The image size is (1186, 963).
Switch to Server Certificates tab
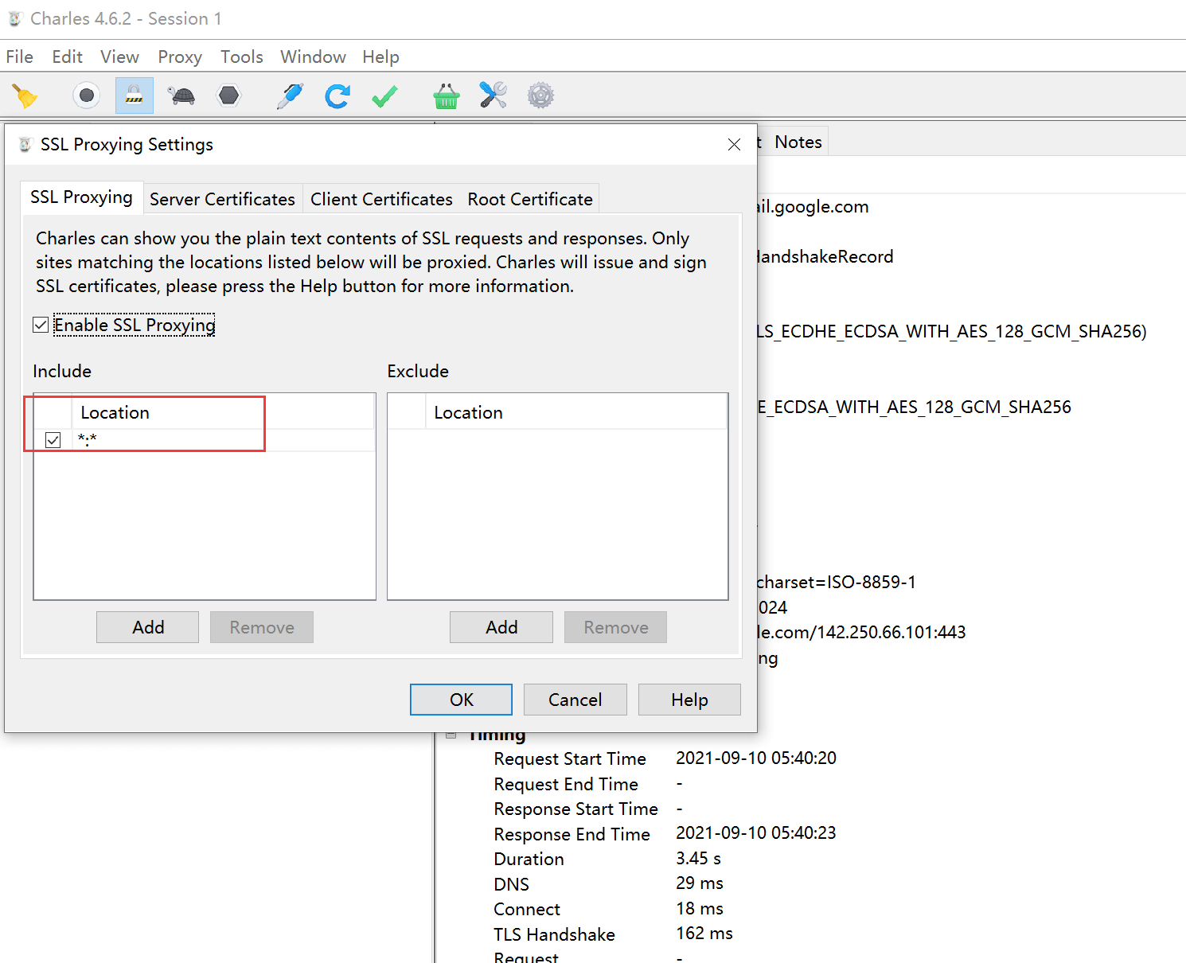(x=222, y=199)
